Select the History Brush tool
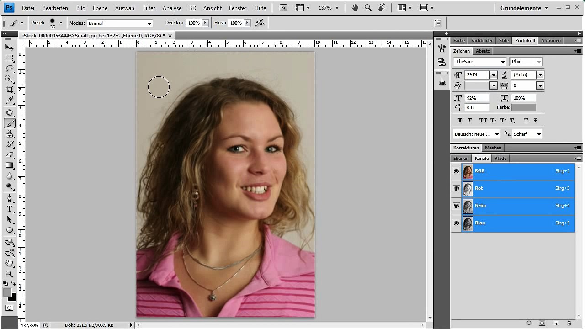 [x=10, y=144]
